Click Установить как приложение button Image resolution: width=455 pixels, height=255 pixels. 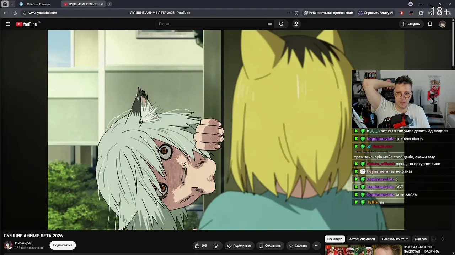tap(328, 13)
